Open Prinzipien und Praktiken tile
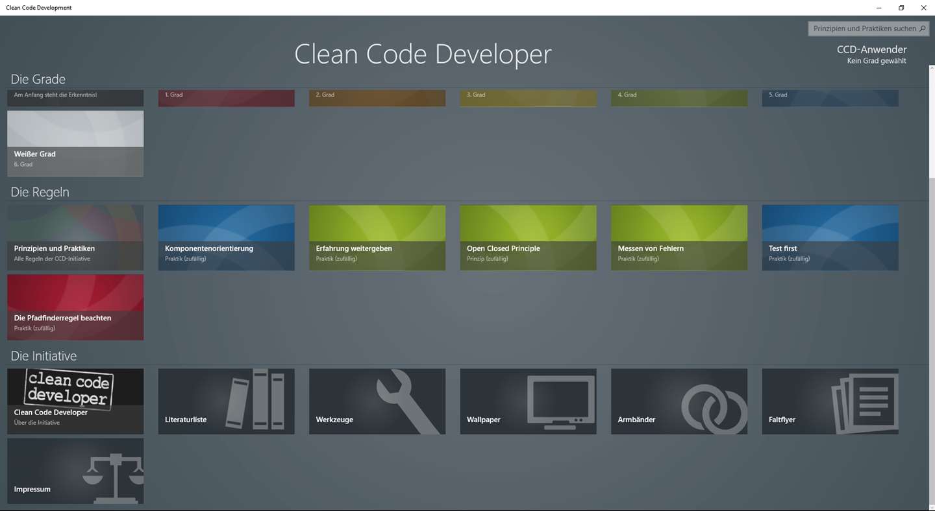 (75, 238)
